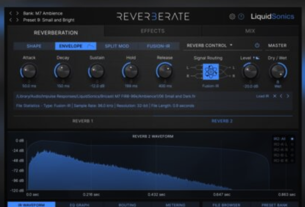Open the Fusion-IR sub-tab
Screen dimensions: 305x207
point(158,46)
